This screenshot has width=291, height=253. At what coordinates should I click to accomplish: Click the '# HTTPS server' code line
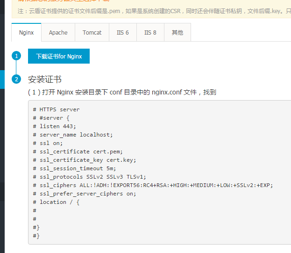coord(57,109)
